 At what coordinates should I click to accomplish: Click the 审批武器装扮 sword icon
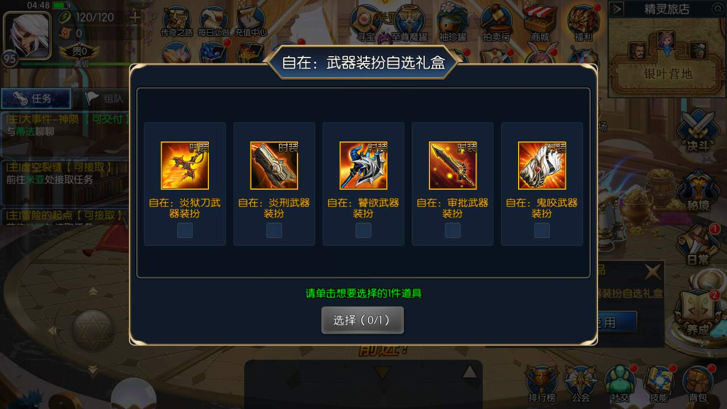click(453, 165)
